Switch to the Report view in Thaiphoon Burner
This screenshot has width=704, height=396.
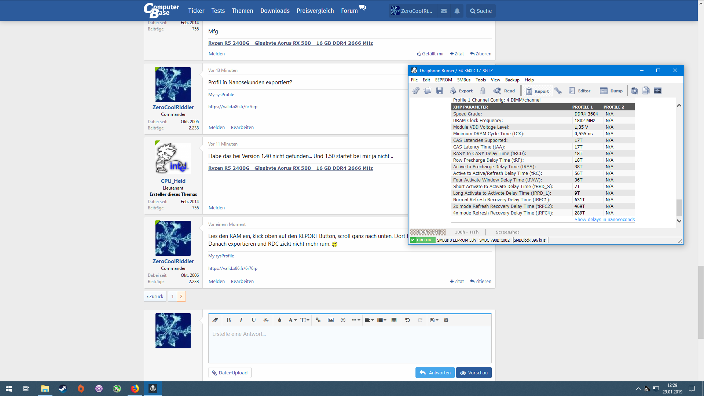click(x=537, y=91)
